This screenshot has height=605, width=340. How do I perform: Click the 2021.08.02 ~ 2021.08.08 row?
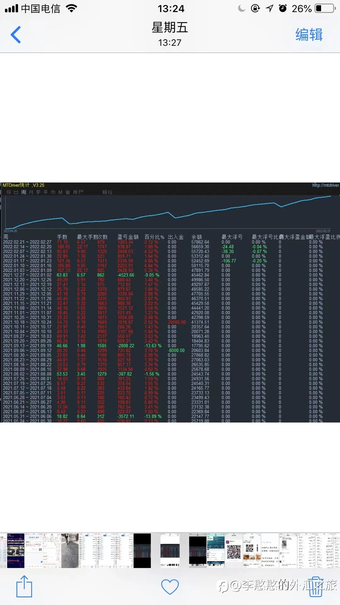pyautogui.click(x=170, y=374)
